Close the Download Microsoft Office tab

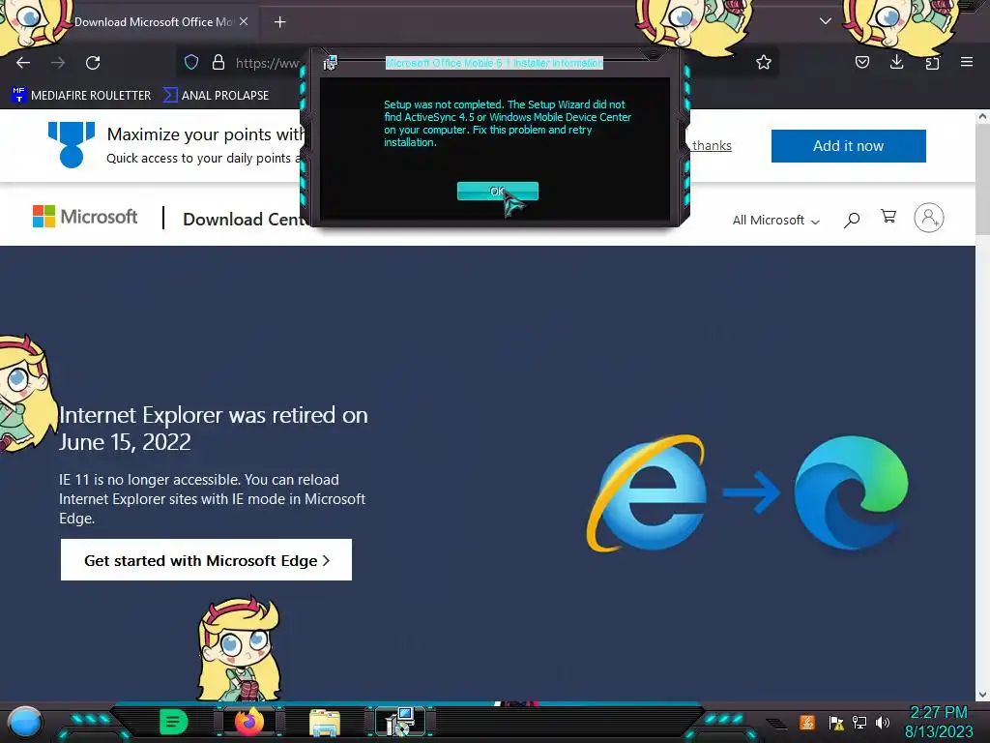[x=244, y=21]
